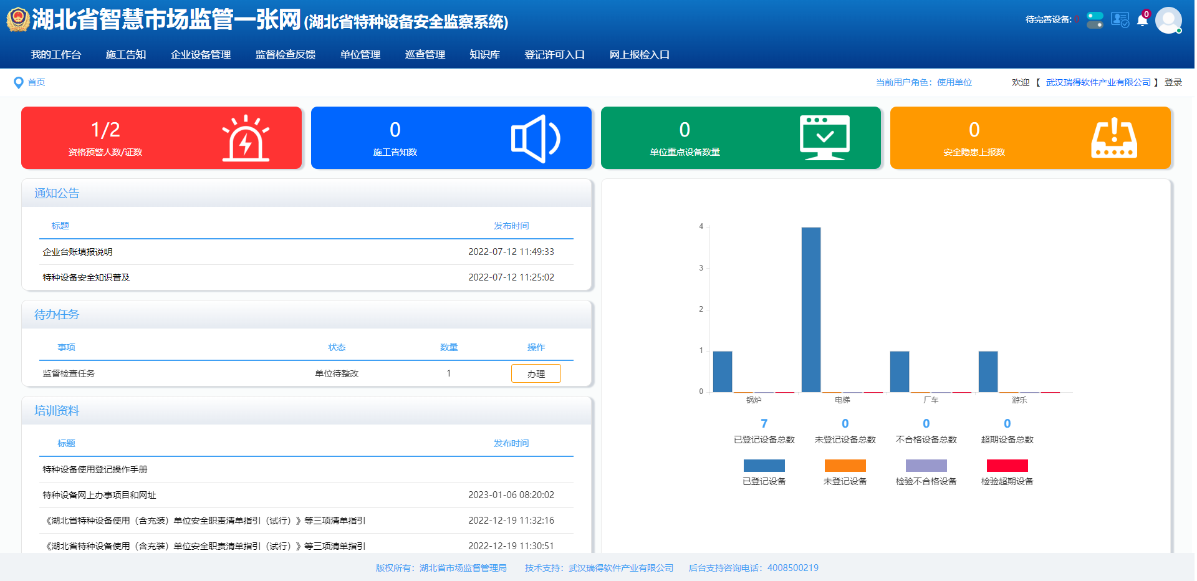Click the tallest 电梯 bar in chart
The image size is (1197, 581).
[x=811, y=309]
